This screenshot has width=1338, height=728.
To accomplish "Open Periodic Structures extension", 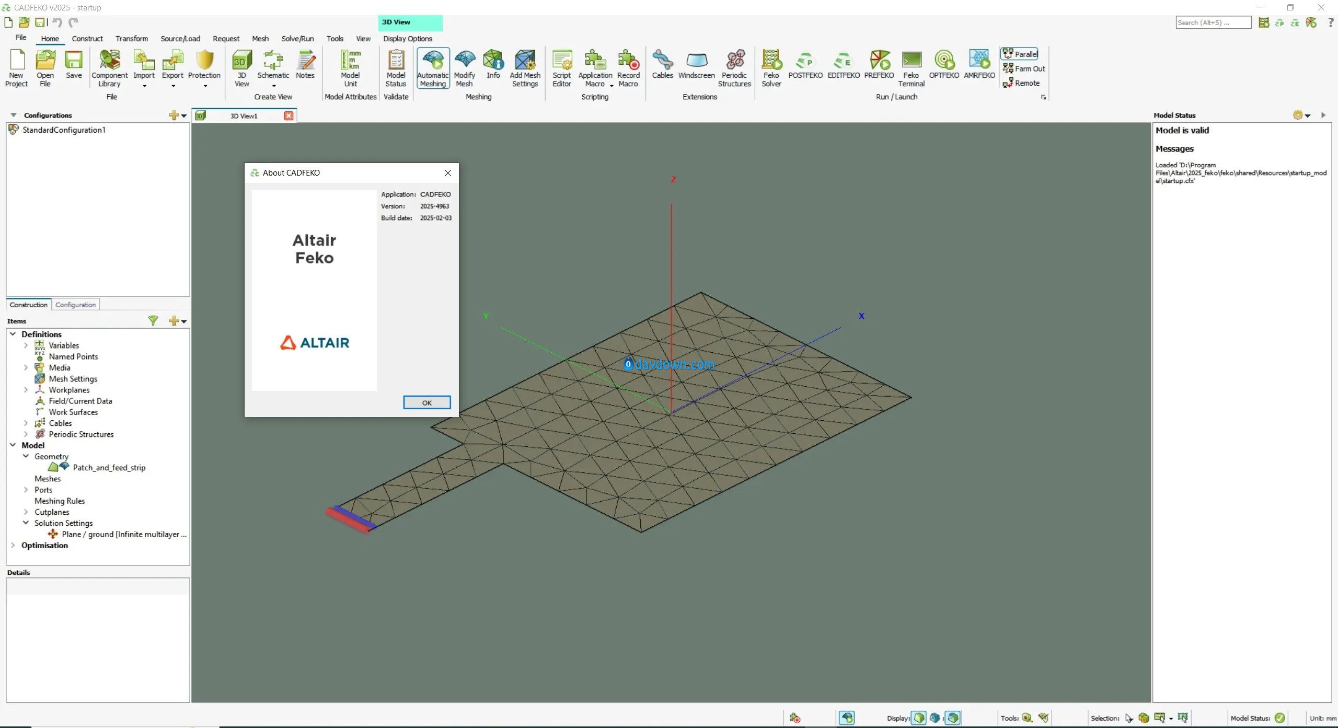I will pos(734,68).
